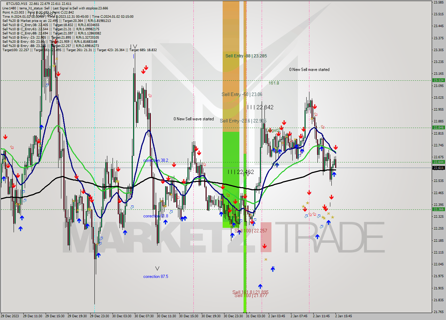Image resolution: width=446 pixels, height=320 pixels.
Task: Click the 22.535 price axis value
Action: pyautogui.click(x=438, y=181)
